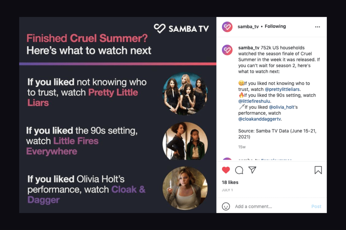Open samba_tv profile avatar in header
346x230 pixels.
coord(227,27)
